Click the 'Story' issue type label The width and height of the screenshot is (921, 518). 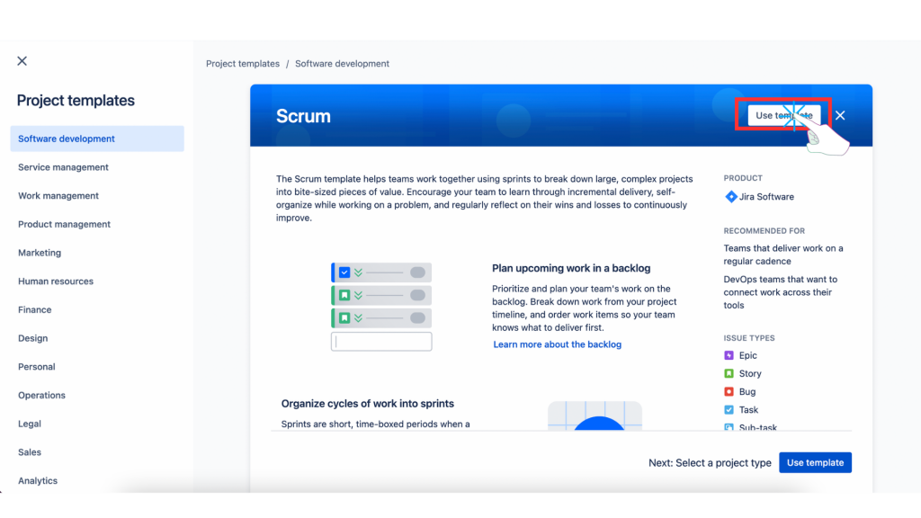point(750,373)
